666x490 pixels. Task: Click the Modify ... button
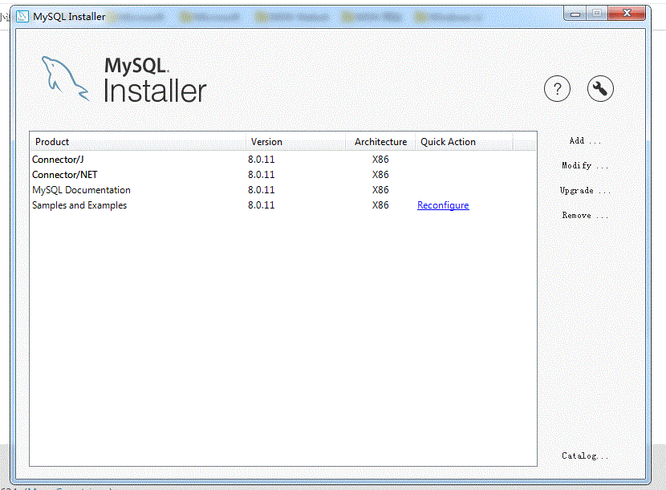click(x=585, y=165)
